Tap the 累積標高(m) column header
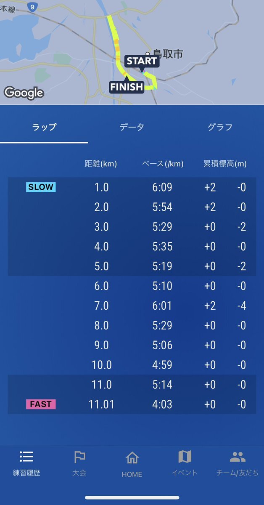Viewport: 264px width, 505px height. tap(225, 164)
